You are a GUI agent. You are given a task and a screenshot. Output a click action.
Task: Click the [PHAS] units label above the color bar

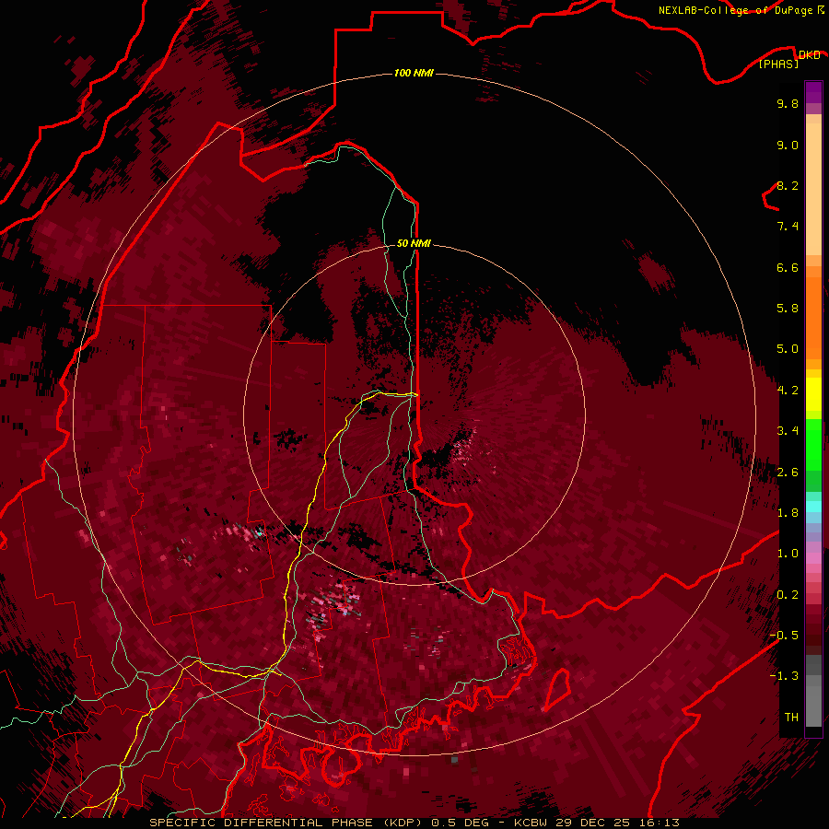click(x=778, y=64)
